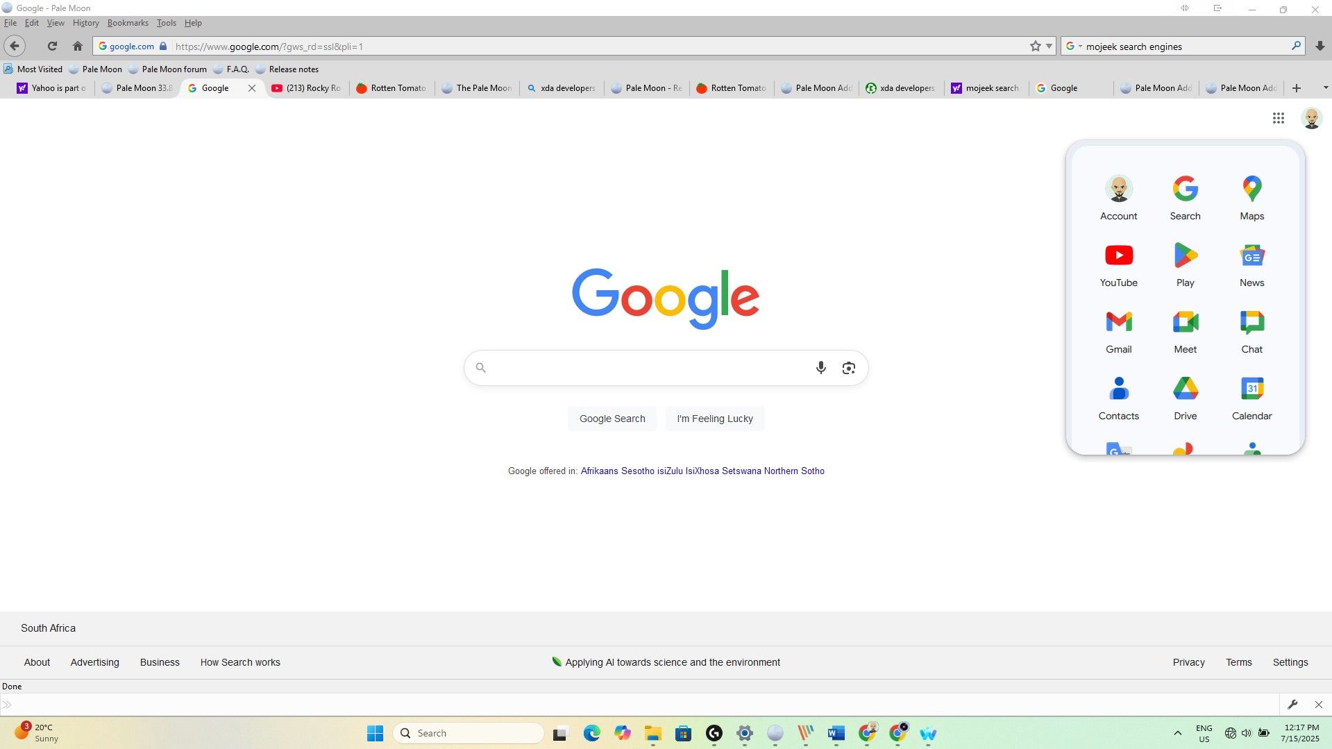This screenshot has width=1332, height=749.
Task: Open the Bookmarks menu
Action: (128, 23)
